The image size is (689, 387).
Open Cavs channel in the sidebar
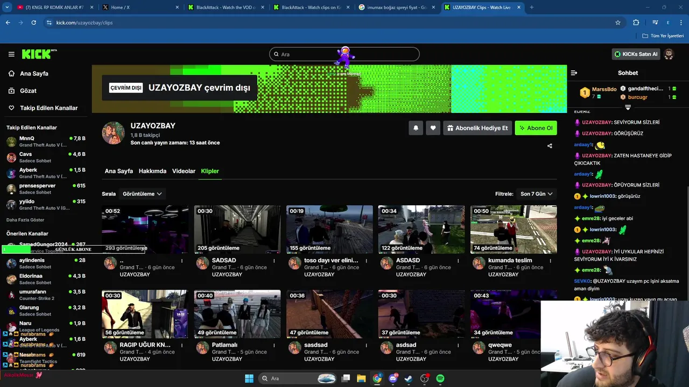pos(45,157)
